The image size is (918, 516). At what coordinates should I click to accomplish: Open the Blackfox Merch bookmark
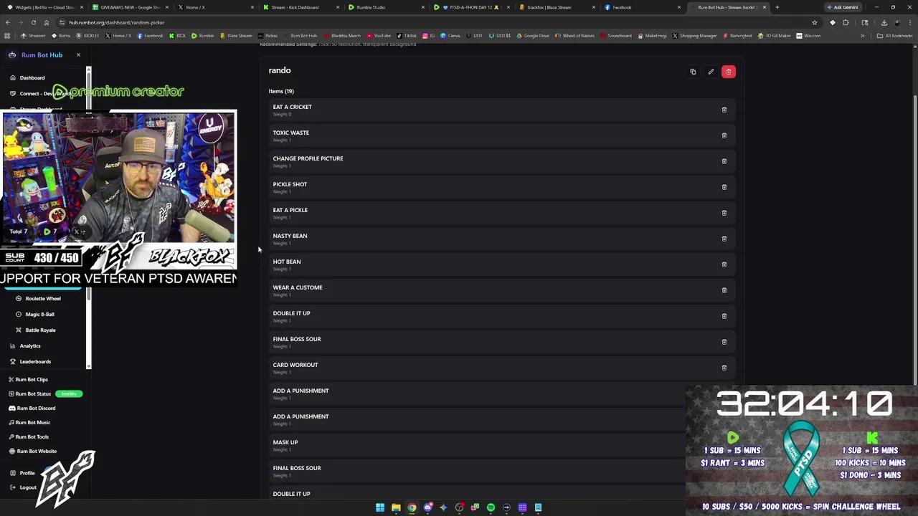pos(342,36)
